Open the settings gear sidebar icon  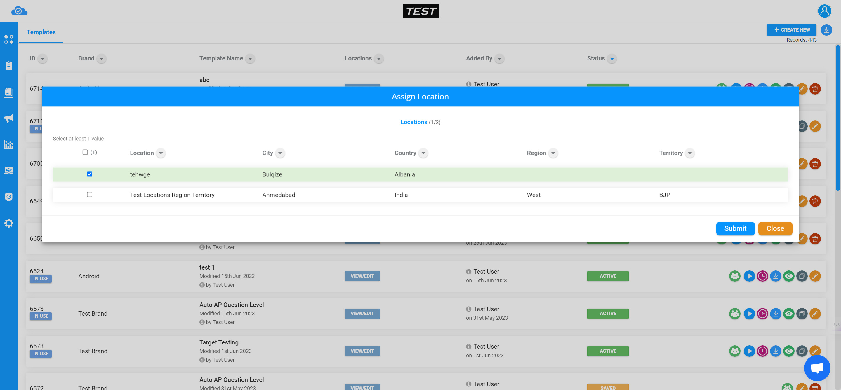[x=9, y=223]
